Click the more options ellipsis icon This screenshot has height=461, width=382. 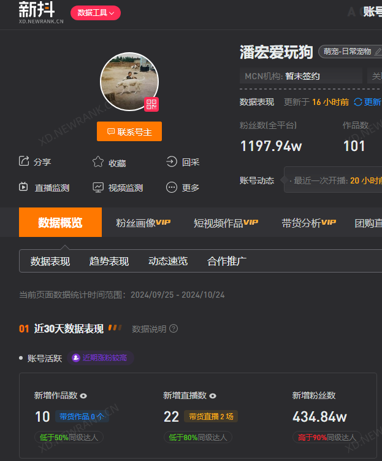point(172,187)
